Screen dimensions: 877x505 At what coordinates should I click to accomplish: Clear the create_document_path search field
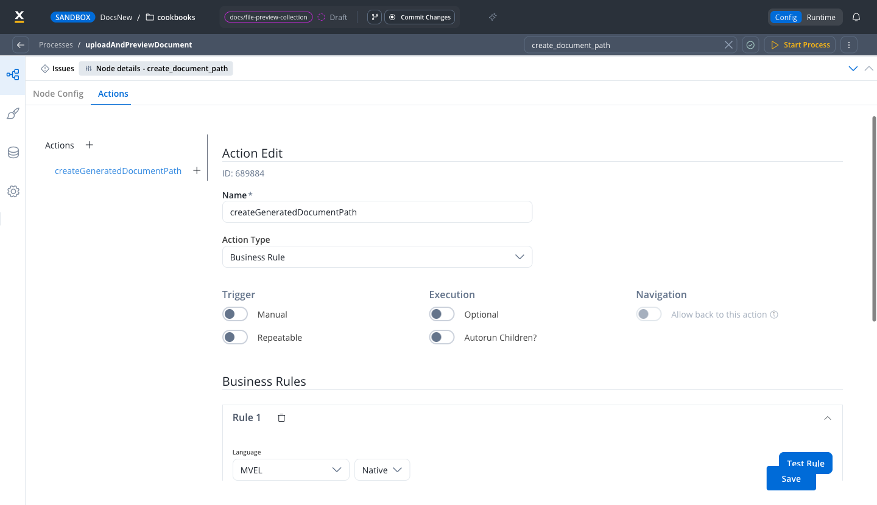728,44
